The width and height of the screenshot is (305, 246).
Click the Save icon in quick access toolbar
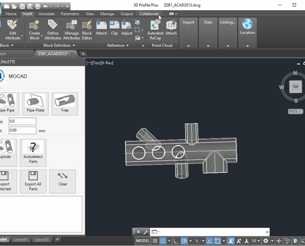22,6
